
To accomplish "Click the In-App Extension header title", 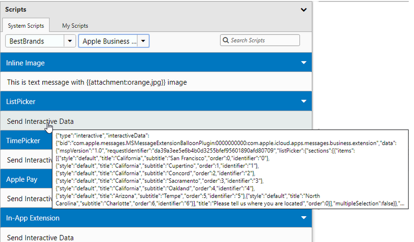I will [x=33, y=218].
